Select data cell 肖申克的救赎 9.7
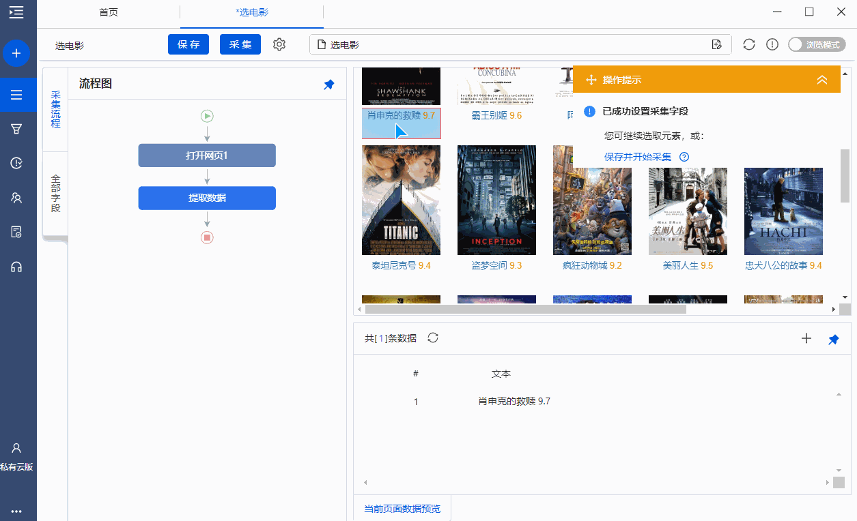 click(x=514, y=401)
